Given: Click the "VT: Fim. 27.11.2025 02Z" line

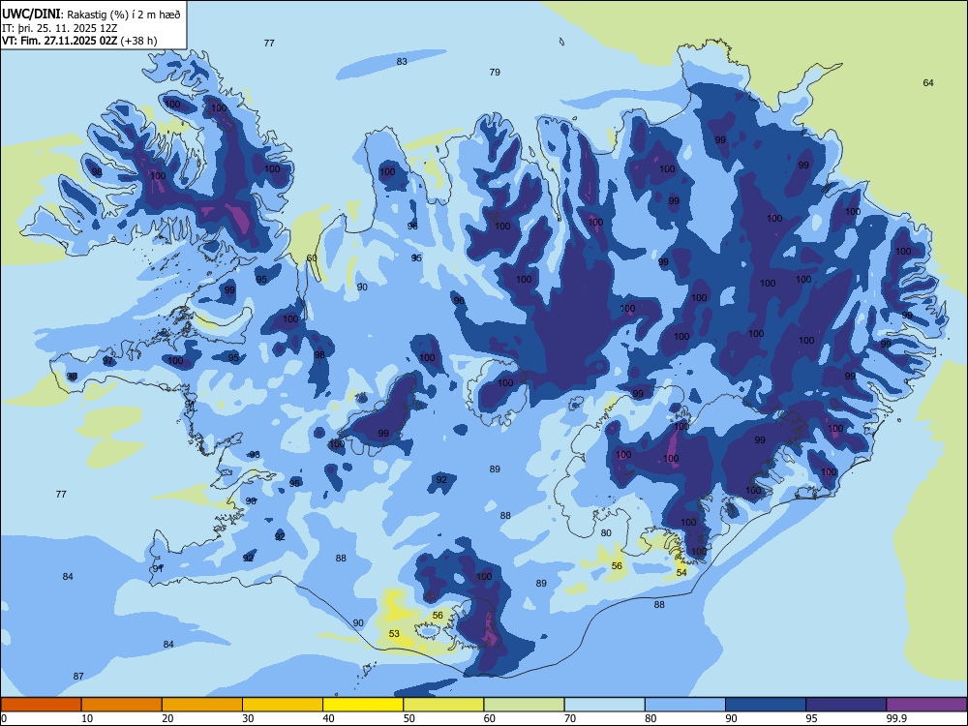Looking at the screenshot, I should pyautogui.click(x=60, y=41).
